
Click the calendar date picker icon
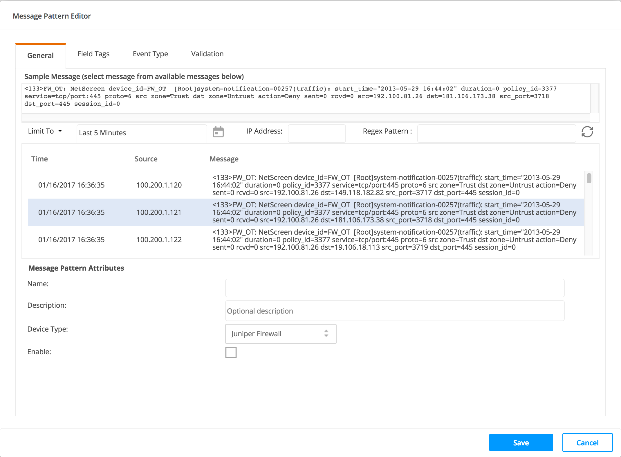coord(218,132)
